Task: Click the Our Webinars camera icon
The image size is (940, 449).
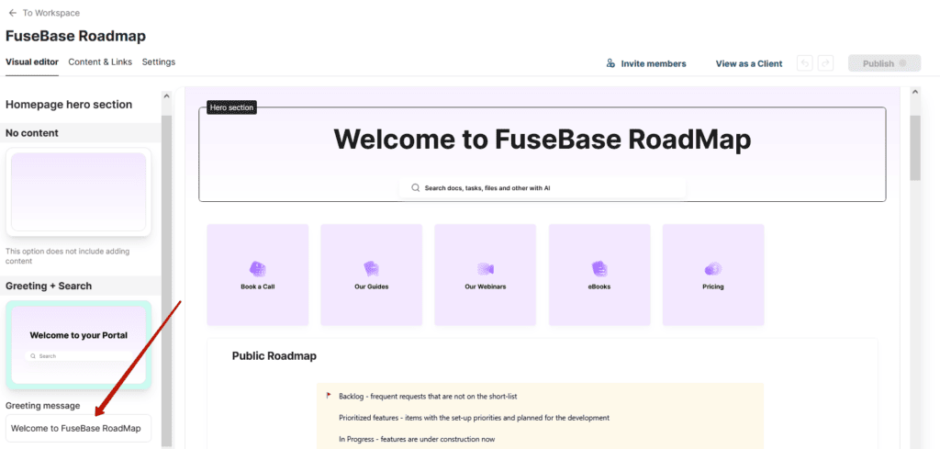Action: (x=485, y=269)
